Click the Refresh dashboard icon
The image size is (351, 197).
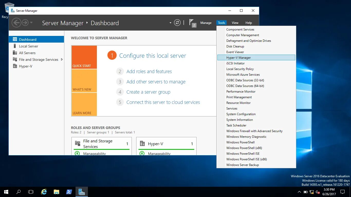click(177, 23)
